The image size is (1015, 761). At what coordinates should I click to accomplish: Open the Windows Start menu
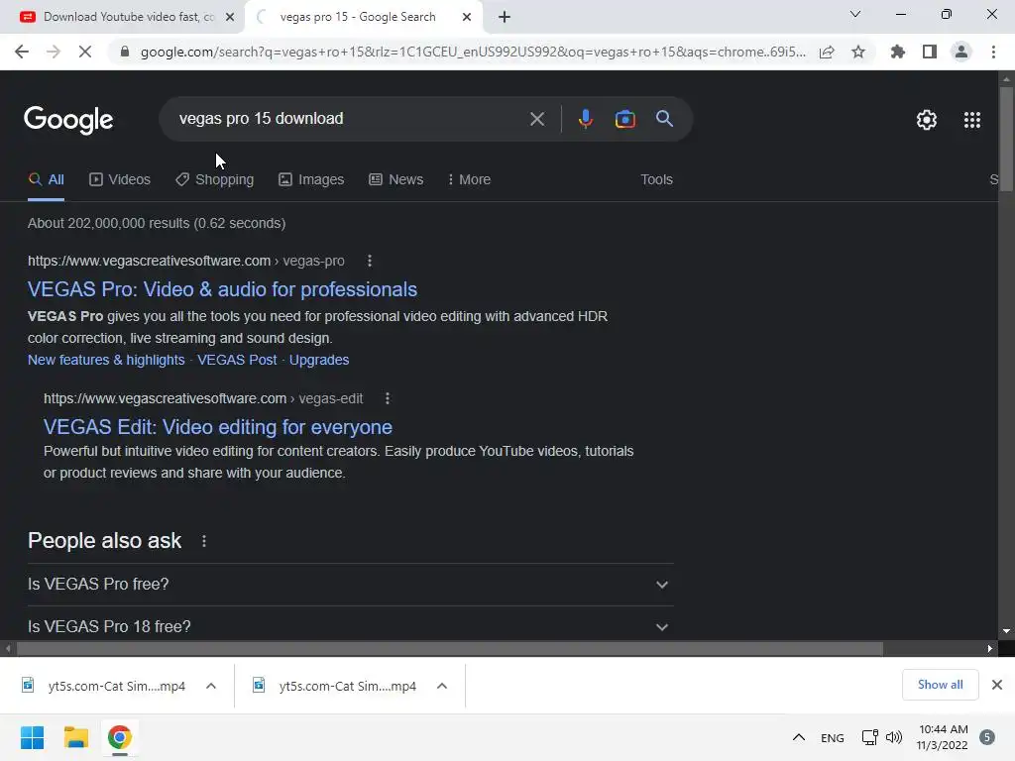pos(32,737)
